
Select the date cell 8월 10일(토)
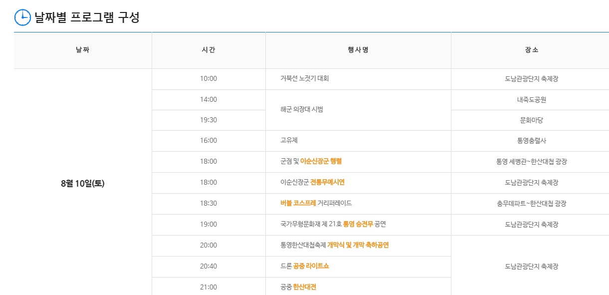83,183
